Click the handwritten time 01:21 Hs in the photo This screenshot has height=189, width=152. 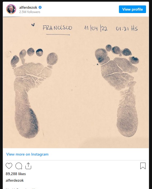(x=127, y=29)
